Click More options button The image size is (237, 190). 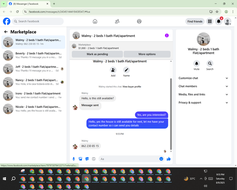[x=147, y=54]
